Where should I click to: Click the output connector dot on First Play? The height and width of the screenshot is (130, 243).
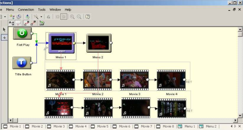click(32, 33)
